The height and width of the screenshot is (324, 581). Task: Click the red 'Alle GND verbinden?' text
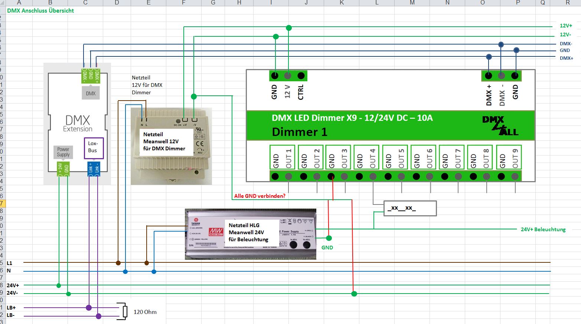tap(260, 196)
